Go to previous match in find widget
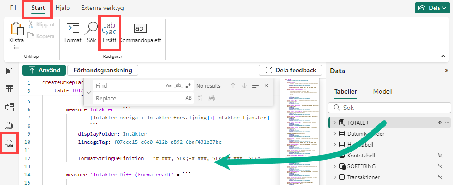Viewport: 453px width, 185px height. point(233,86)
